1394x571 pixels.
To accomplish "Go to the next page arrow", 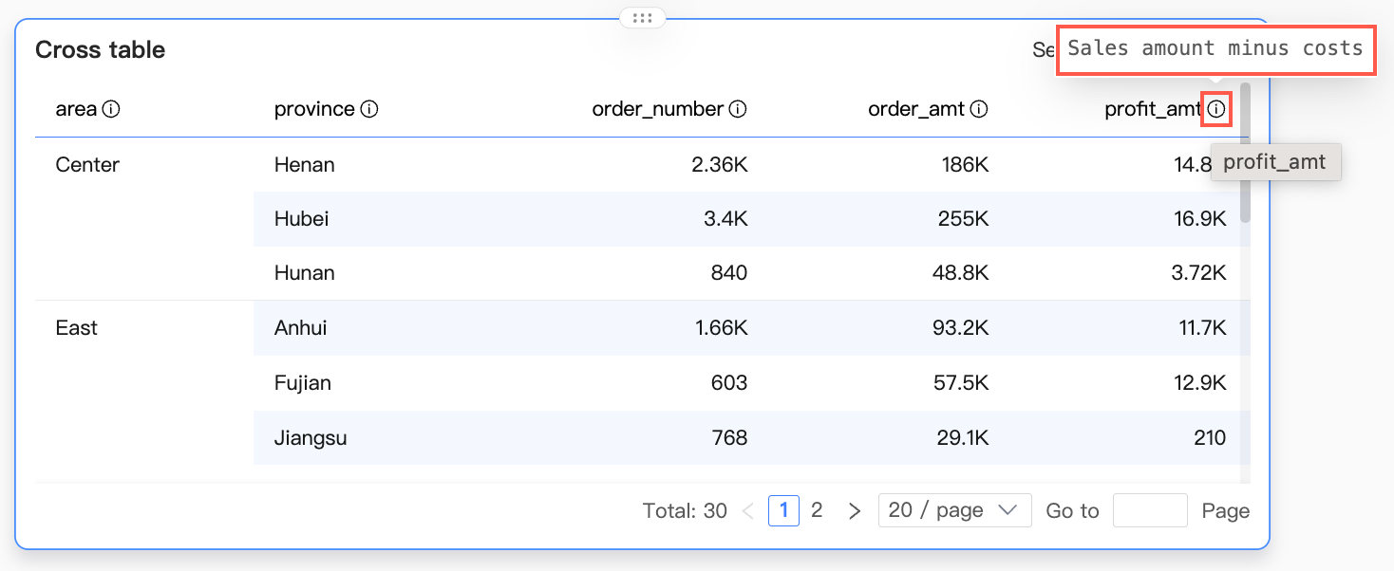I will click(x=855, y=511).
